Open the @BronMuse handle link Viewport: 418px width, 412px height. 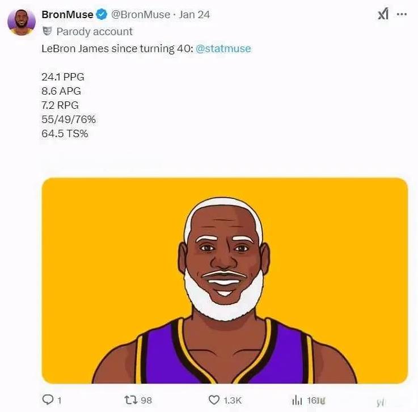[141, 14]
